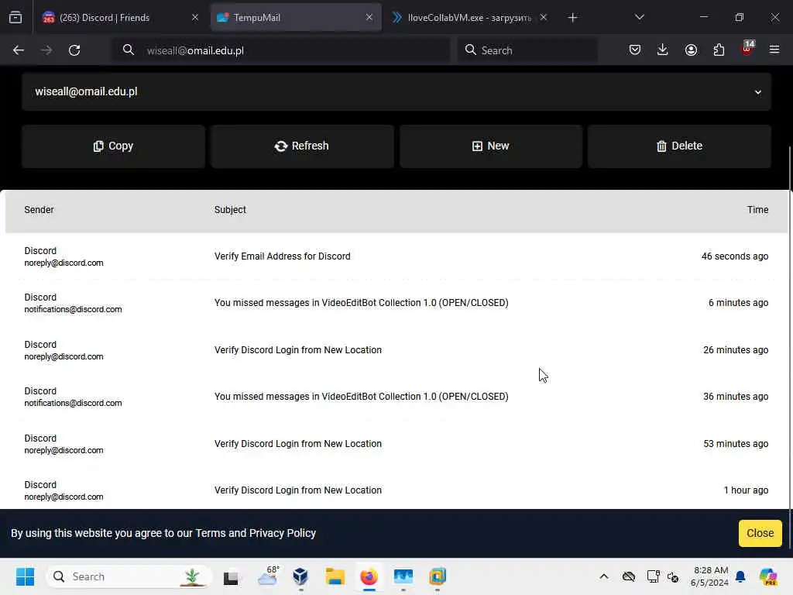Open the muted volume tray icon
Image resolution: width=793 pixels, height=595 pixels.
[673, 576]
